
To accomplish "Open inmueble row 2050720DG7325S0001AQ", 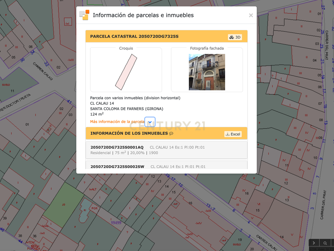I will (167, 150).
